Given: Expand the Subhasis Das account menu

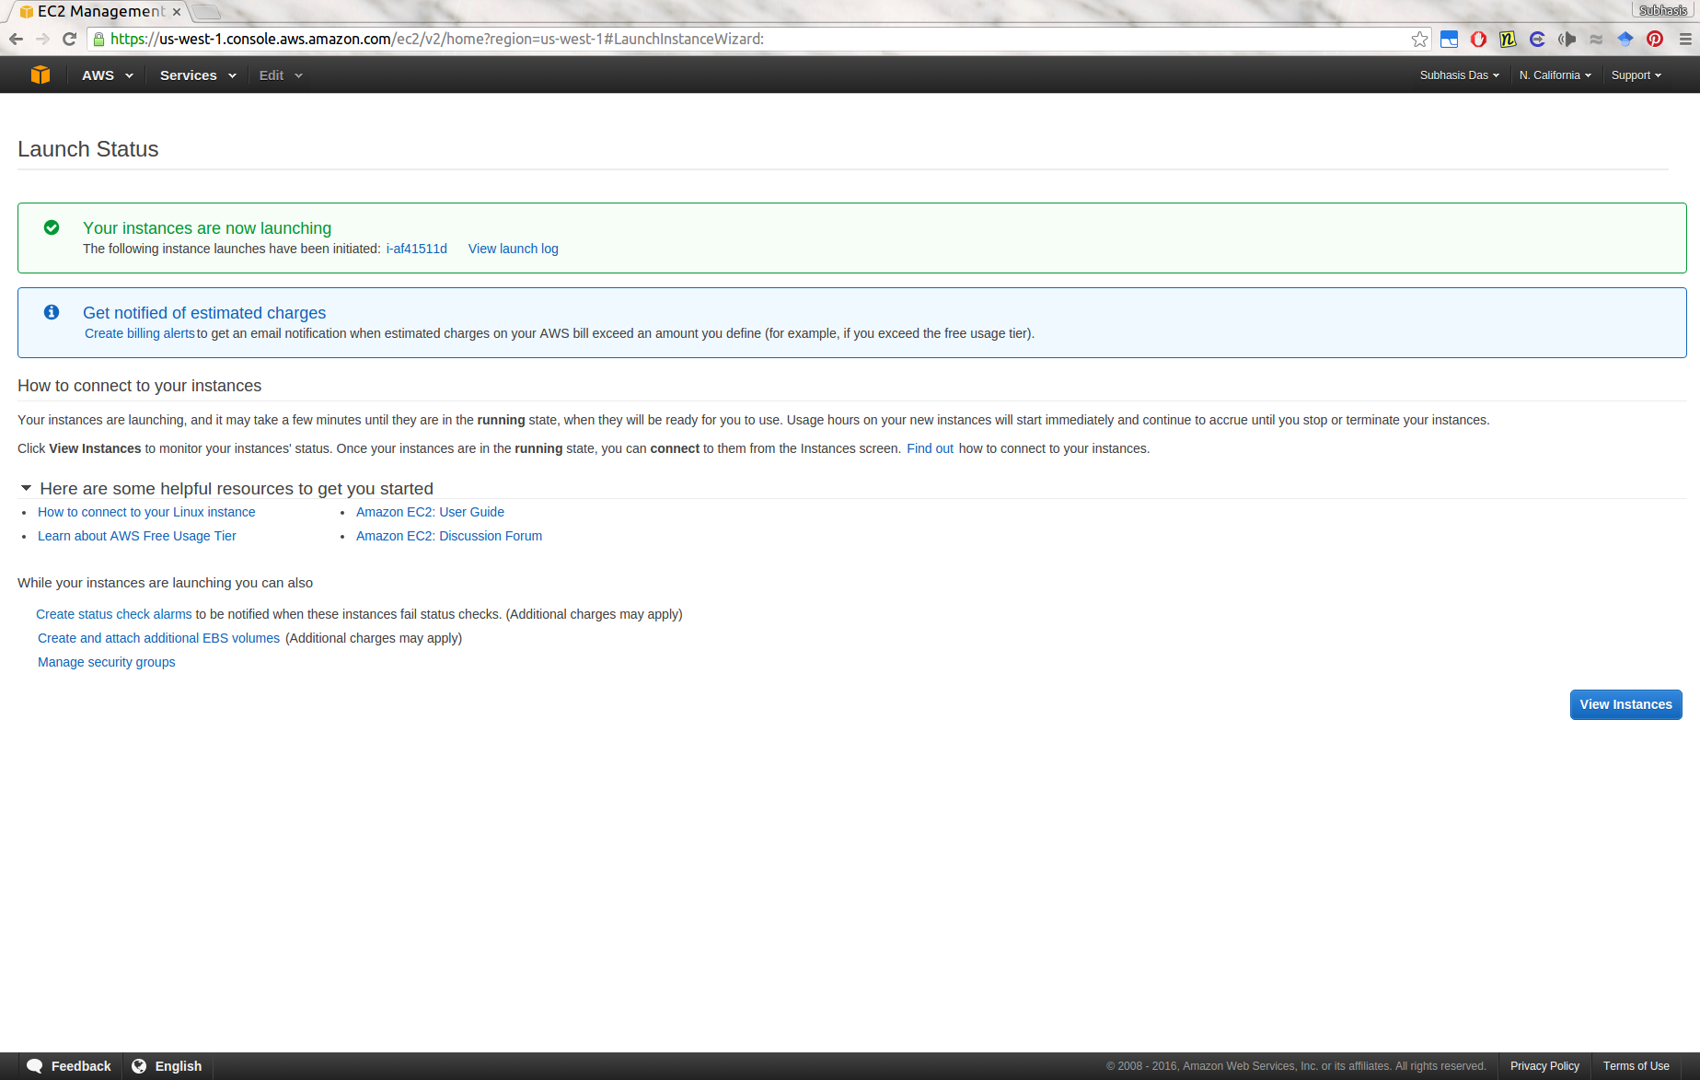Looking at the screenshot, I should (x=1459, y=75).
